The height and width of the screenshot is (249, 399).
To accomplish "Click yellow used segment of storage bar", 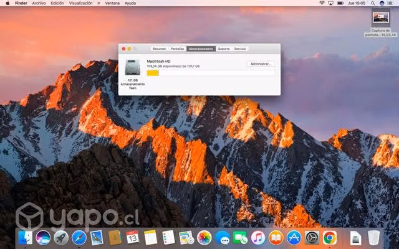I will pos(153,73).
